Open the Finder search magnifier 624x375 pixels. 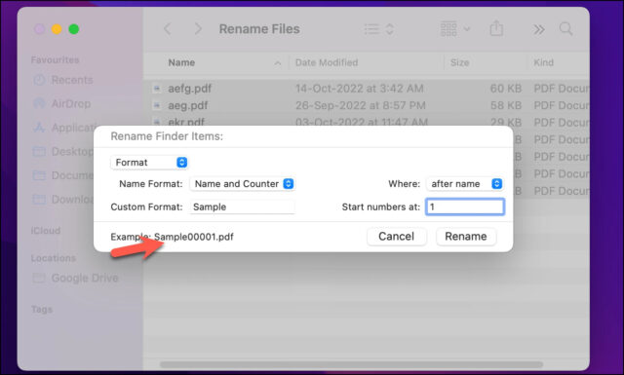(565, 29)
